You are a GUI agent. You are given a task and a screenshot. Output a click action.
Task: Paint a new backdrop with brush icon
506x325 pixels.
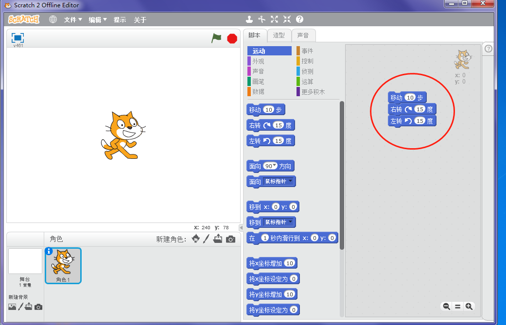(20, 307)
